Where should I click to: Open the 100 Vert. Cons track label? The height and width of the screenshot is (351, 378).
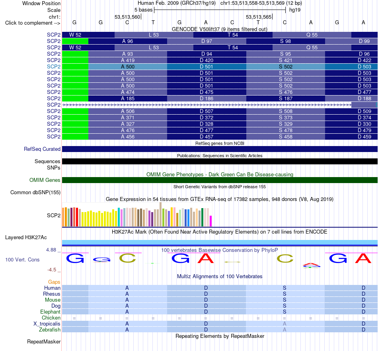[22, 259]
